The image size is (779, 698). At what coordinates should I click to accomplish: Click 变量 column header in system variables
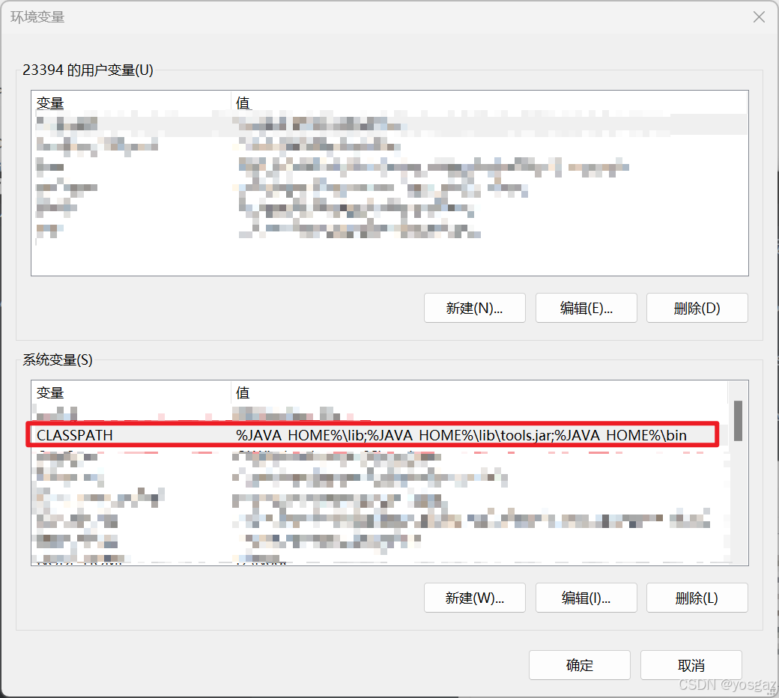(50, 393)
